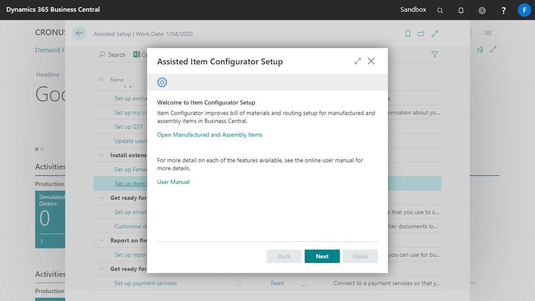Collapse Get ready for group above payment services
Viewport: 535px width, 301px height.
pyautogui.click(x=101, y=269)
